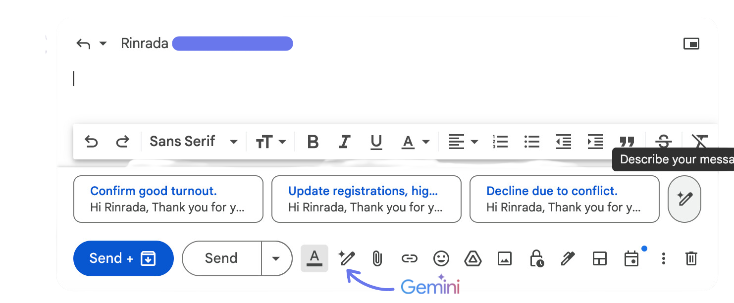
Task: Insert a photo into the email
Action: tap(505, 258)
